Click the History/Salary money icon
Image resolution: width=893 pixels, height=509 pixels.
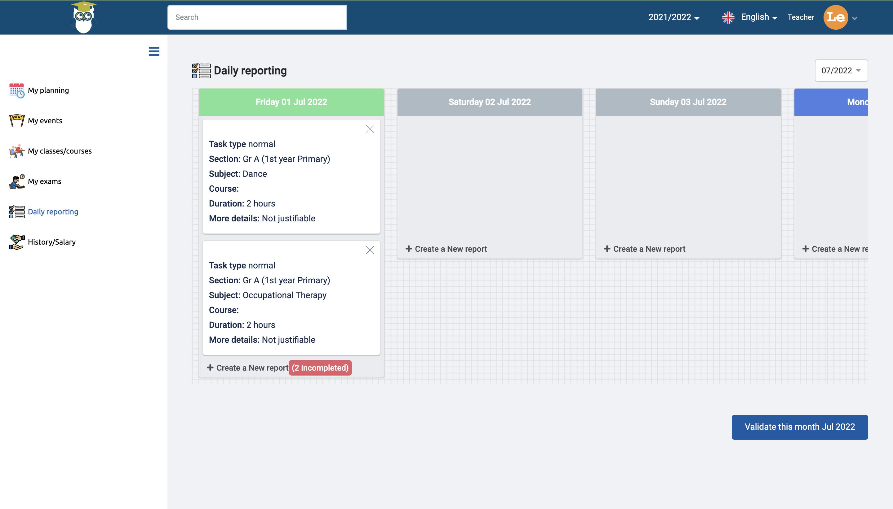pyautogui.click(x=16, y=242)
